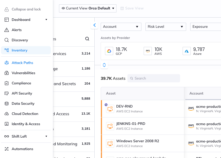Click the AWS provider icon
The height and width of the screenshot is (158, 221).
coord(148,51)
